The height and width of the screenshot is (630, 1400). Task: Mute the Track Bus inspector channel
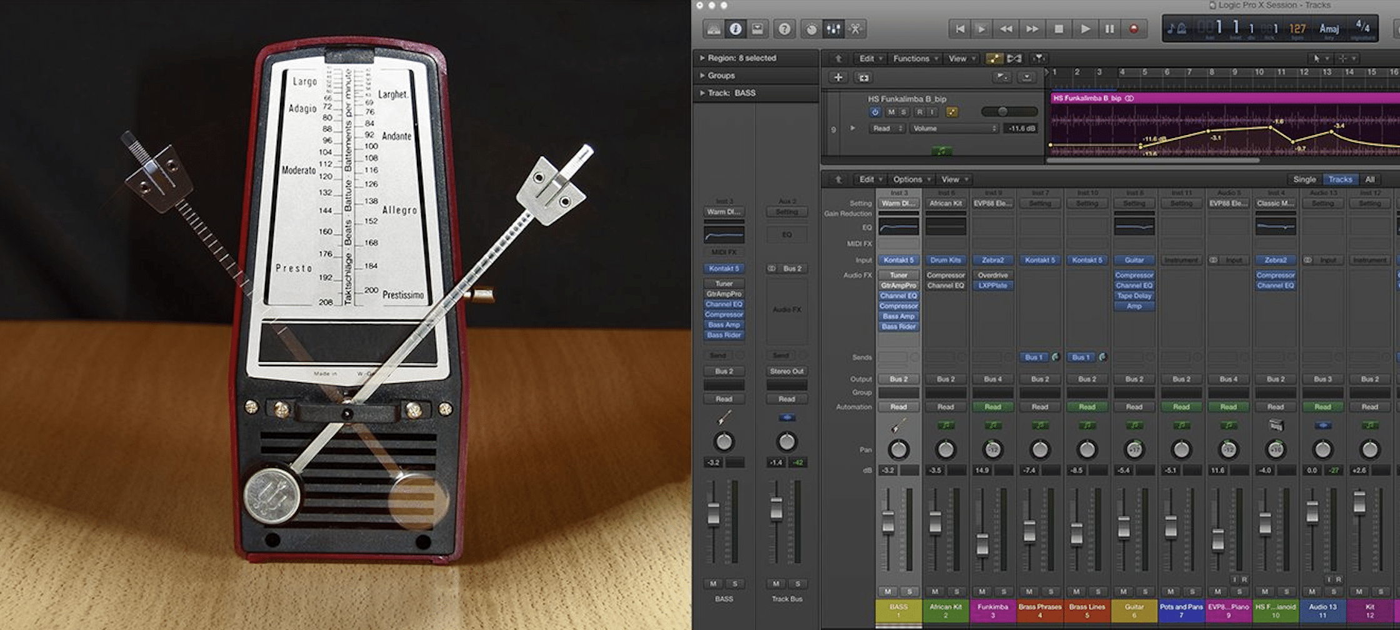pyautogui.click(x=776, y=584)
